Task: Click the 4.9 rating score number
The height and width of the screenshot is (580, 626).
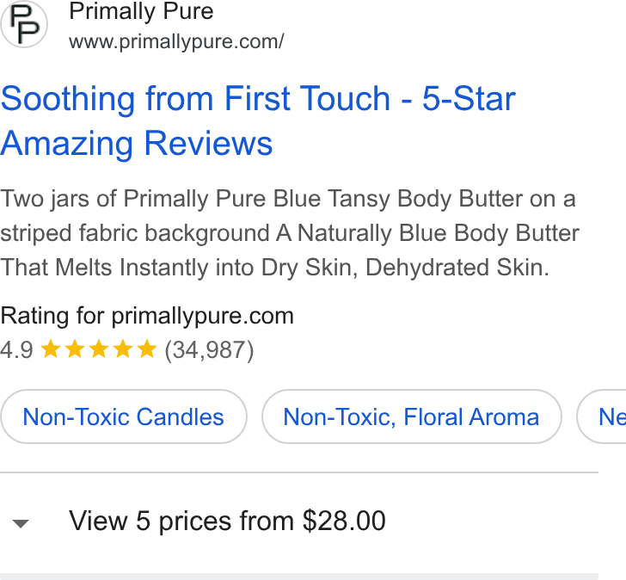Action: pyautogui.click(x=16, y=350)
